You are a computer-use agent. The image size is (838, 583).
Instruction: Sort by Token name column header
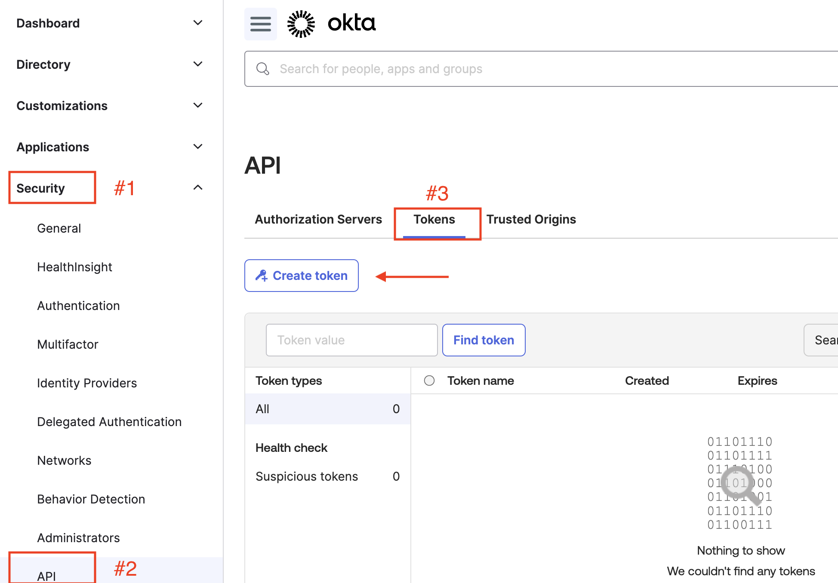pyautogui.click(x=481, y=380)
